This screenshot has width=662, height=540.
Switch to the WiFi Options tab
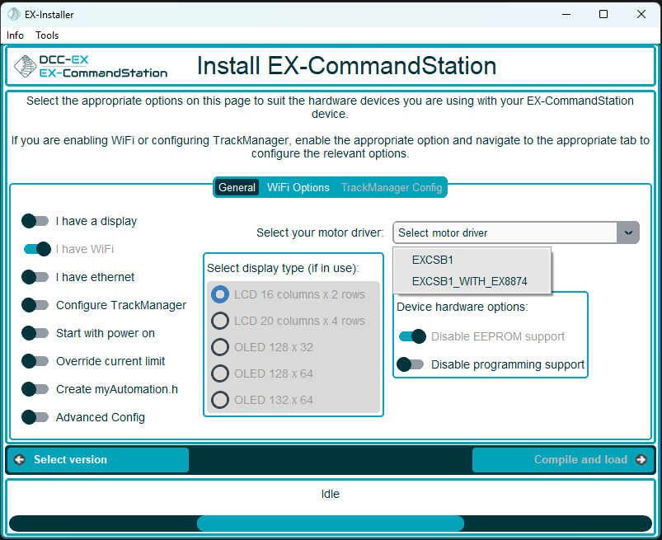(298, 187)
